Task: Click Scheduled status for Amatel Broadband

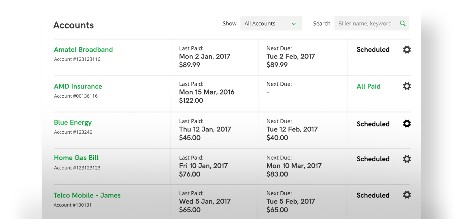Action: pyautogui.click(x=373, y=50)
